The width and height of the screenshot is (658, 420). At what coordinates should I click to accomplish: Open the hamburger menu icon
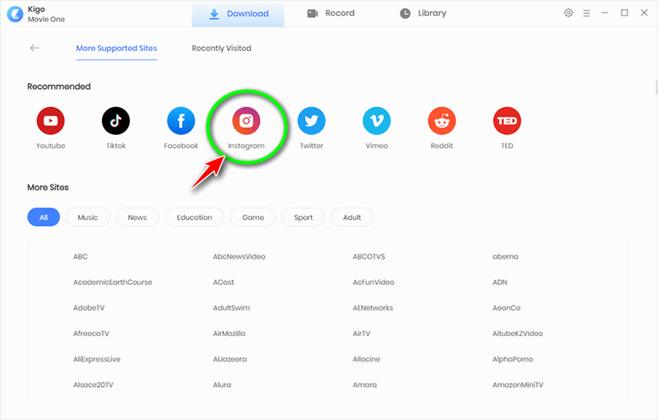click(586, 13)
